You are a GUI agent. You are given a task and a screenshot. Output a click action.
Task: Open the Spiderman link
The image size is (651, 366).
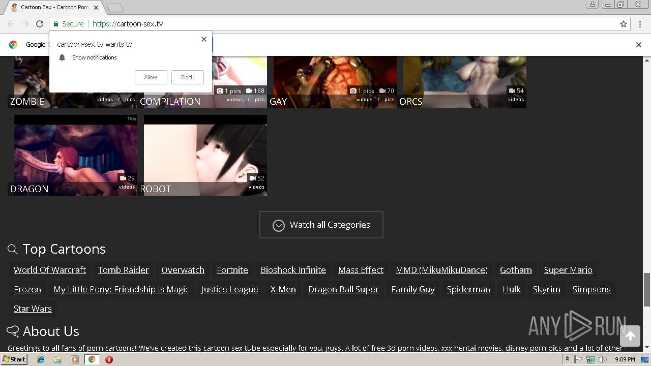pos(468,289)
